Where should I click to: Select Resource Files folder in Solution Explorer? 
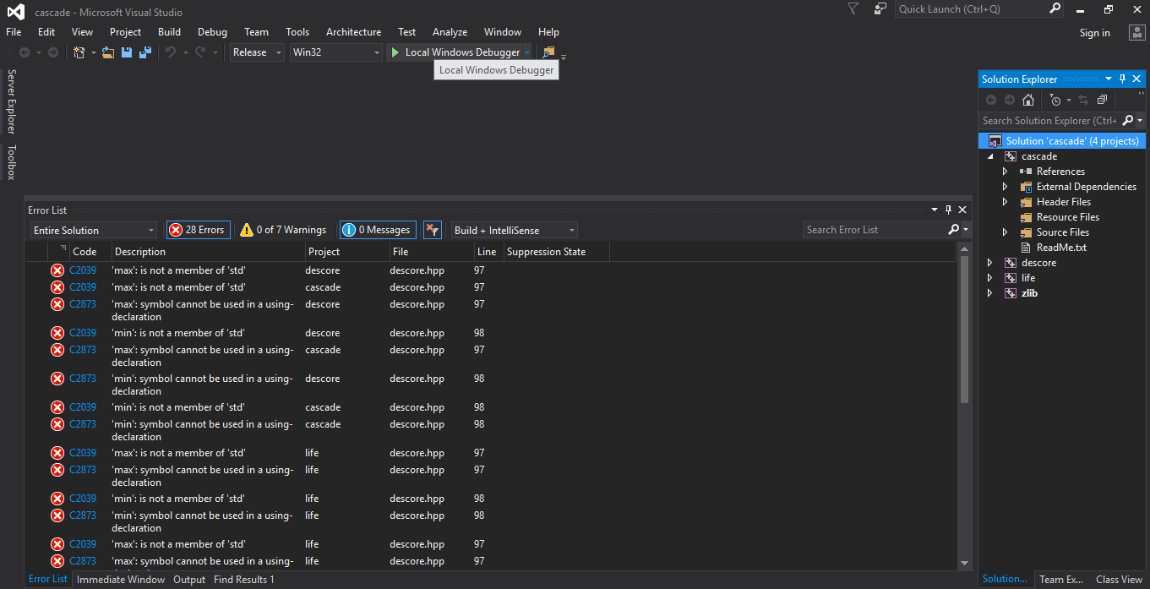pyautogui.click(x=1068, y=217)
